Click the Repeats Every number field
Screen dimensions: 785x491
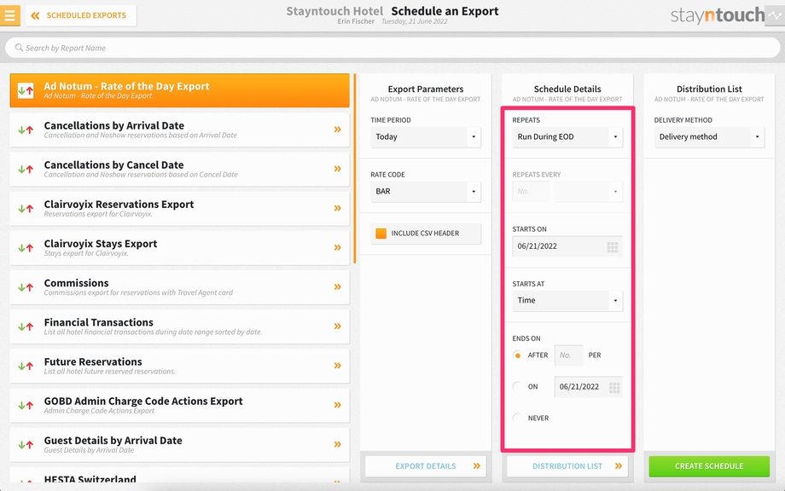click(x=531, y=192)
